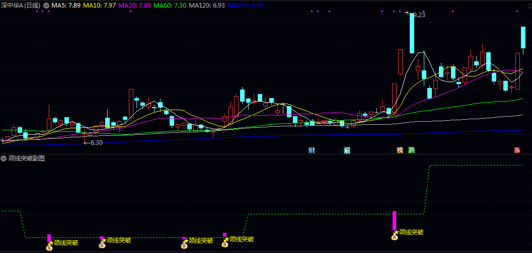Click the leftmost money bag signal icon
The height and width of the screenshot is (253, 532).
pyautogui.click(x=49, y=246)
